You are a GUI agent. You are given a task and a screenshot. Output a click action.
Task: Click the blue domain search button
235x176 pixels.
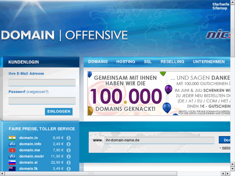coord(225,140)
